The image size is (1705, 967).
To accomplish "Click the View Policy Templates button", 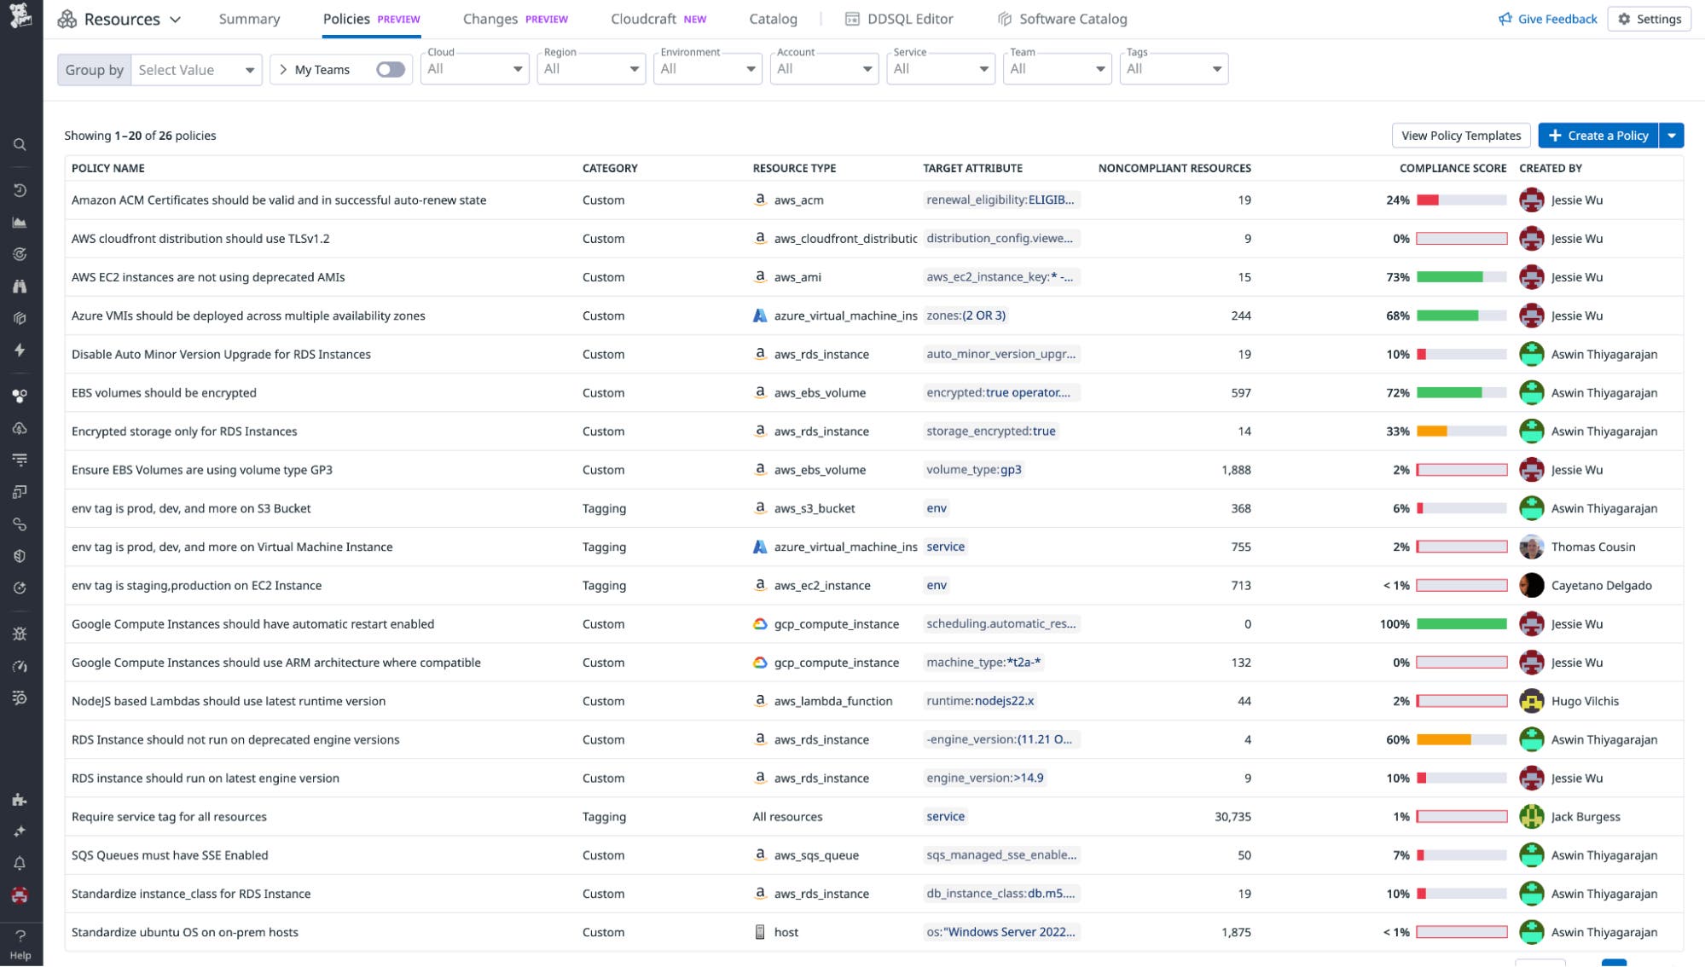I will click(x=1460, y=135).
